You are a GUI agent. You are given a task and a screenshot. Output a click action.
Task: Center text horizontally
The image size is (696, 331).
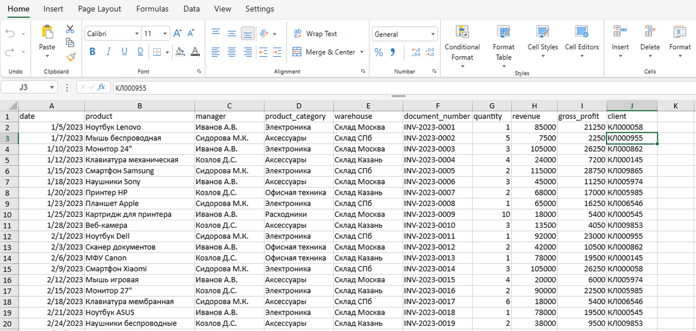coord(231,52)
